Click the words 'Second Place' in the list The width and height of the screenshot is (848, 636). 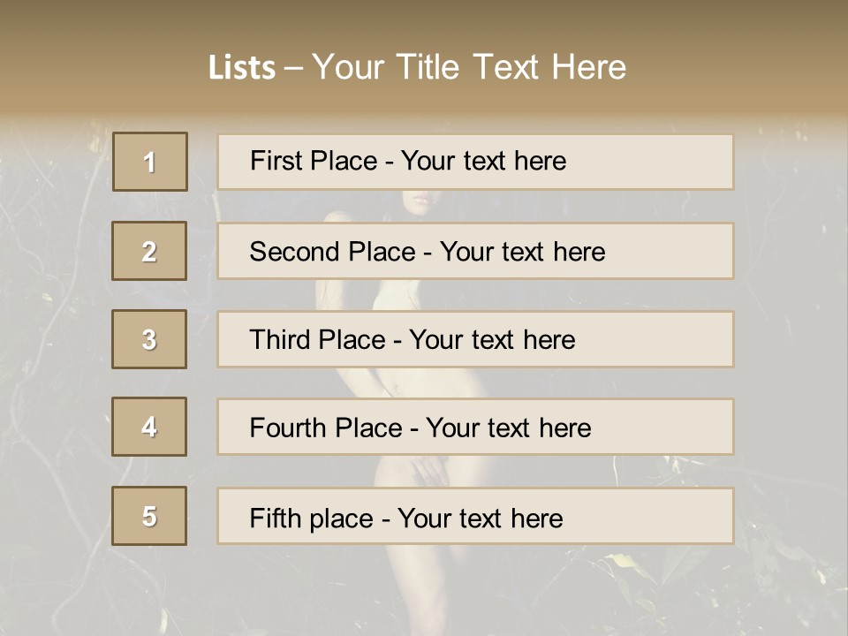click(331, 252)
